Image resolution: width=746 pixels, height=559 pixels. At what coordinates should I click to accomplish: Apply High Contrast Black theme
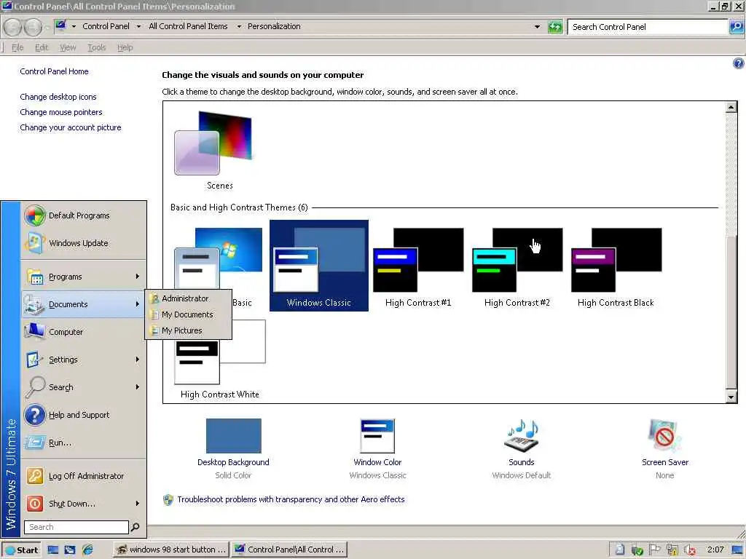[x=616, y=266]
